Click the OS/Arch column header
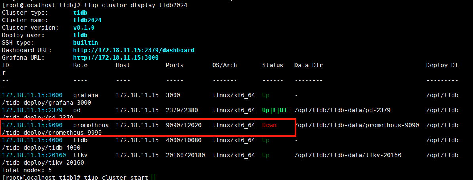 point(225,65)
